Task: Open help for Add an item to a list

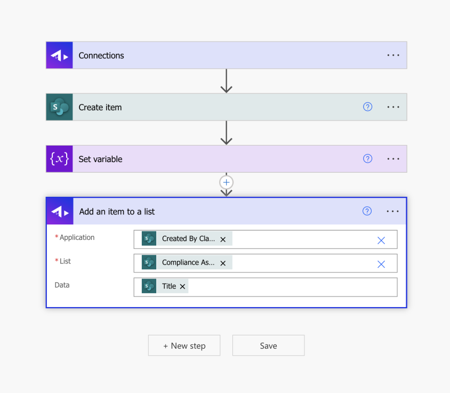Action: (x=367, y=211)
